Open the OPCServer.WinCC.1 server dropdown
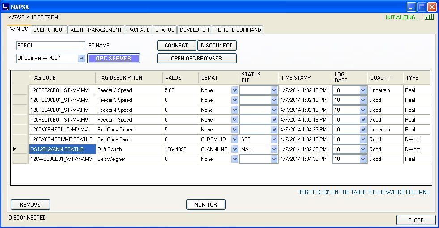 81,58
